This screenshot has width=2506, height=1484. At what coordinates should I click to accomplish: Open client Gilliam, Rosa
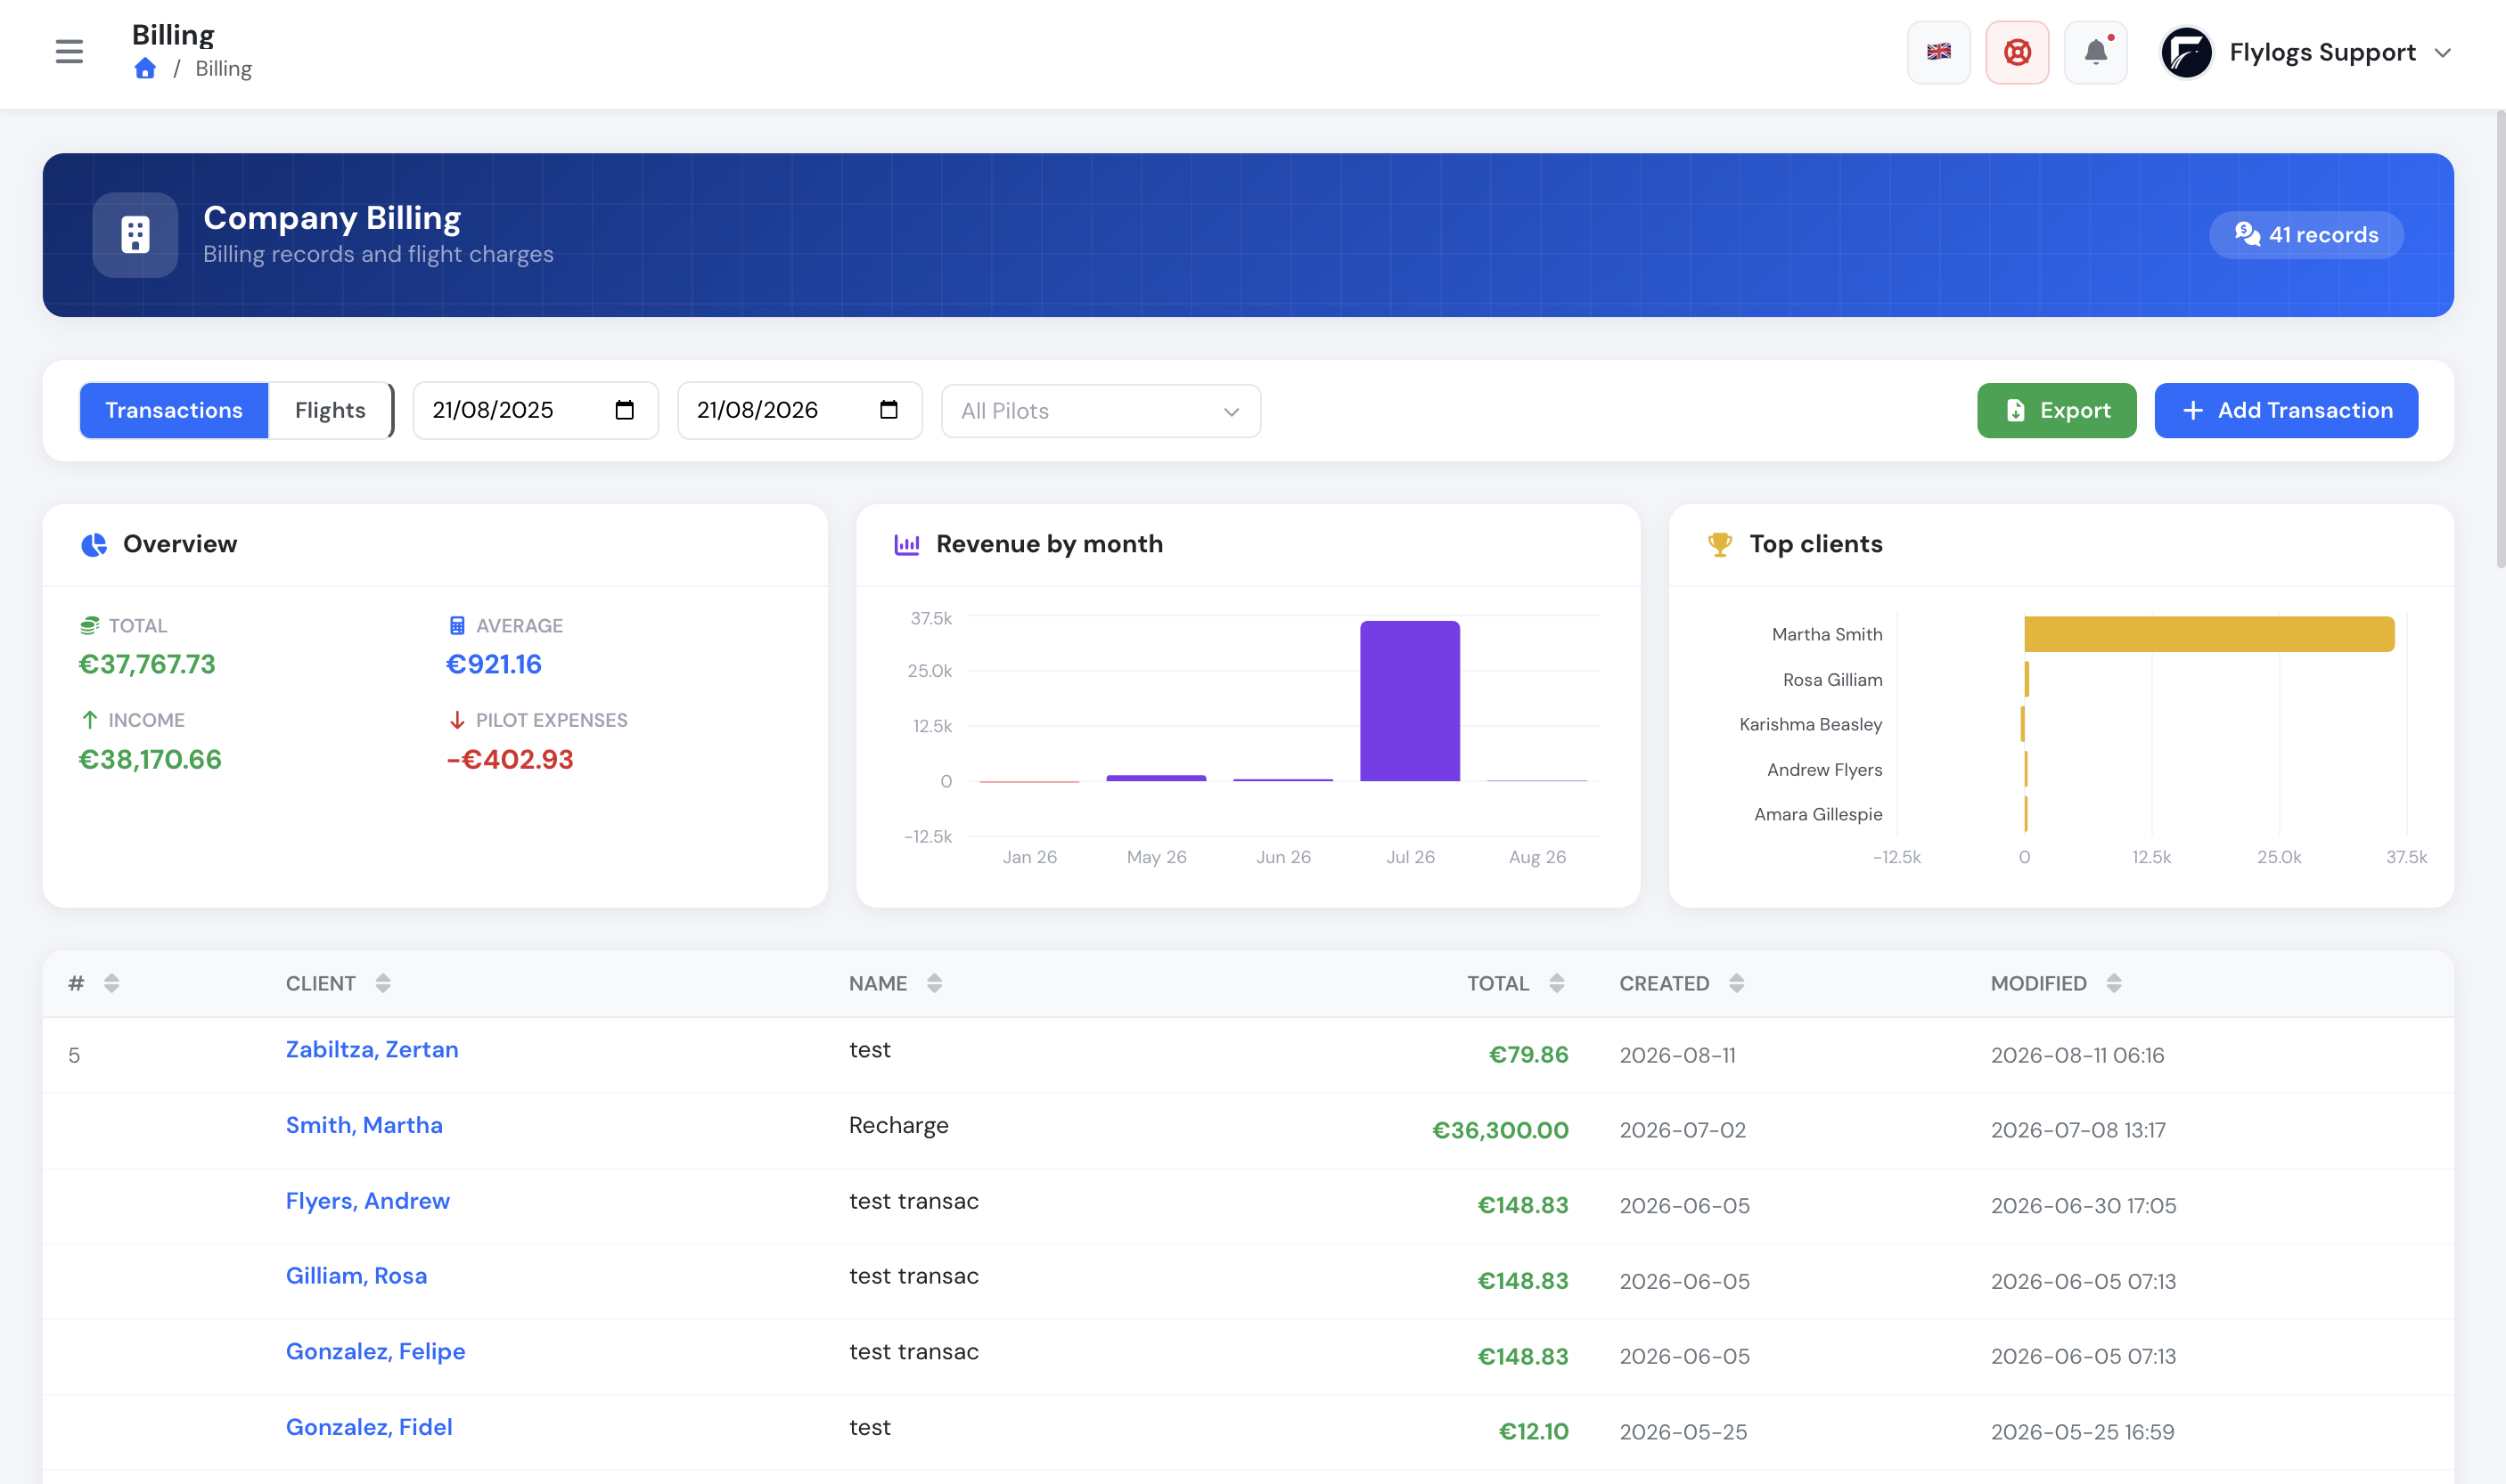tap(356, 1276)
